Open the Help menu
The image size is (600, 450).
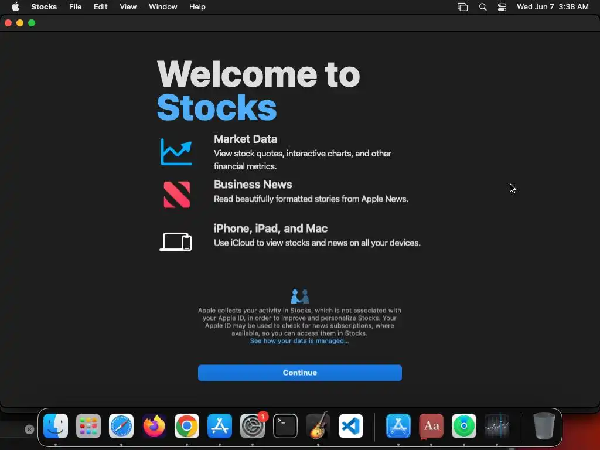point(197,7)
